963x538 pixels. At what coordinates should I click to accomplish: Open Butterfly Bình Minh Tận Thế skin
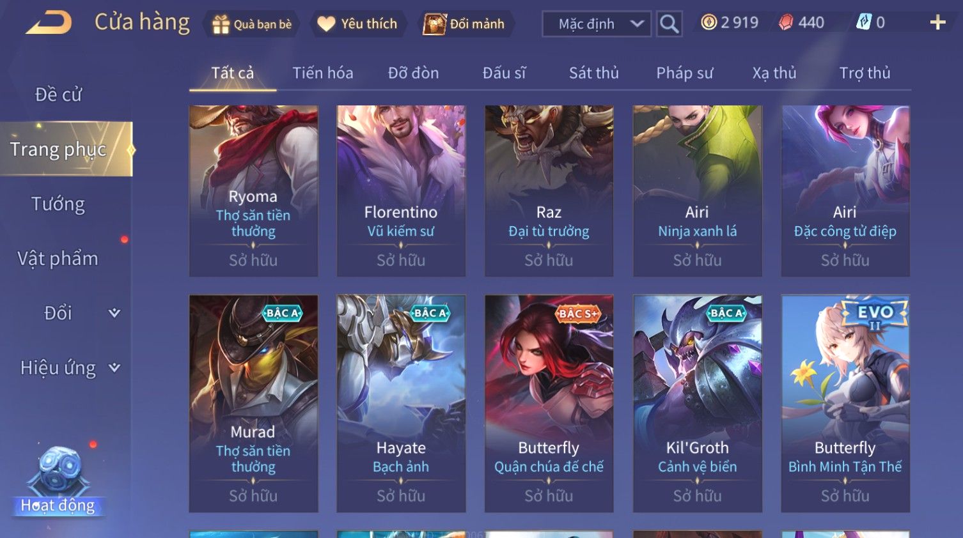click(x=845, y=403)
